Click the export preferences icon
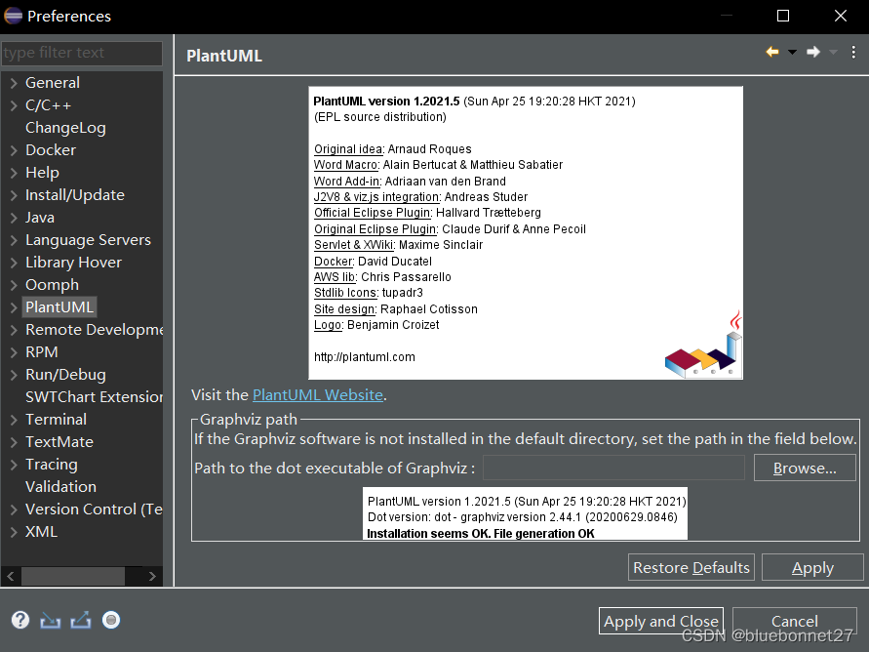This screenshot has height=652, width=869. pos(81,619)
